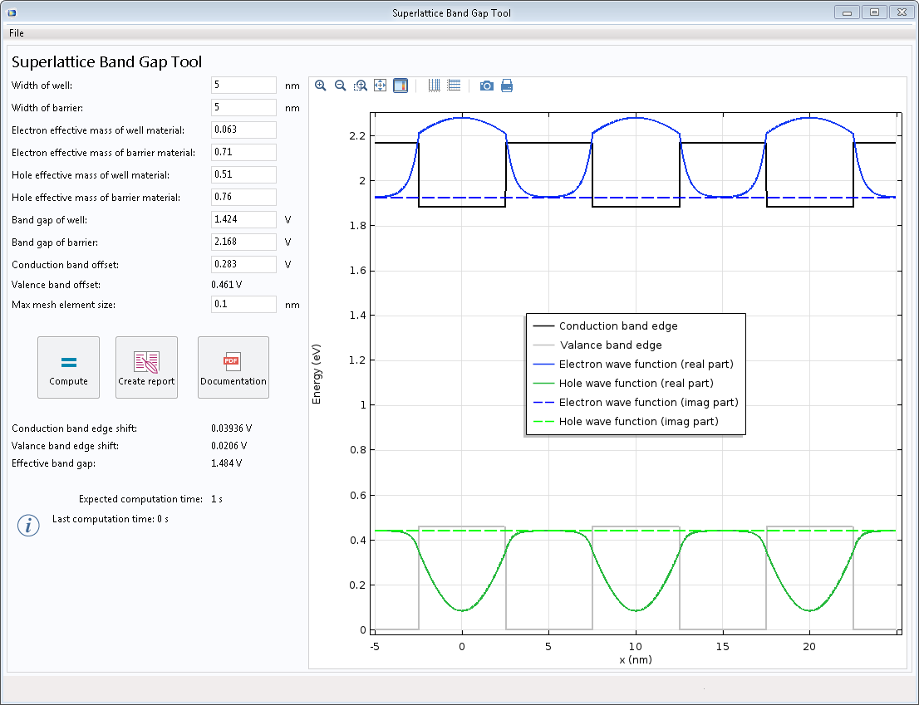Edit the Max mesh element size field
919x705 pixels.
coord(243,305)
